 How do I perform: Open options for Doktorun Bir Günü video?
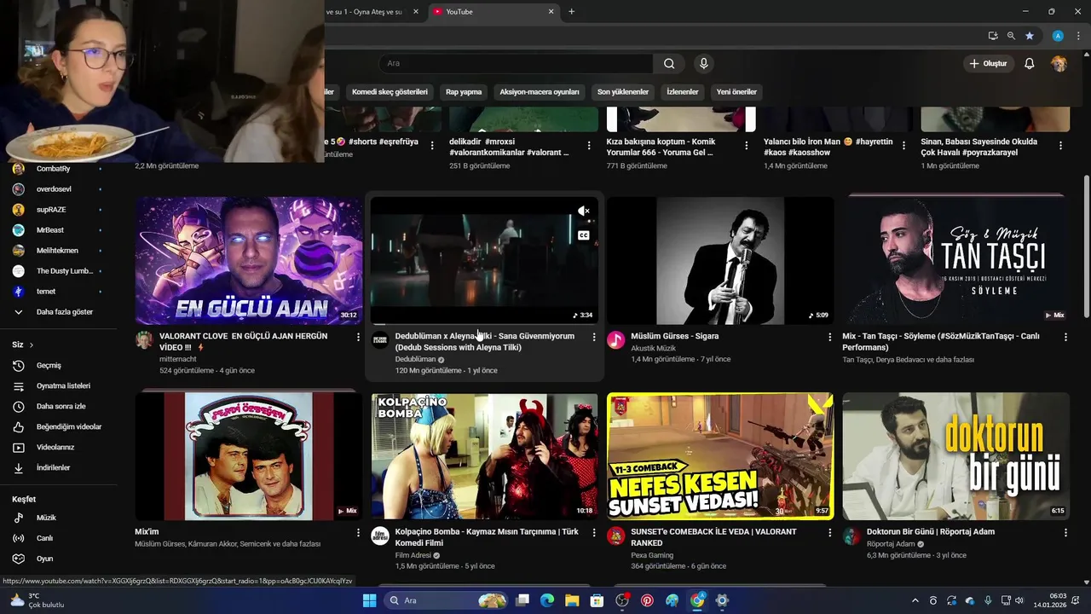point(1065,532)
